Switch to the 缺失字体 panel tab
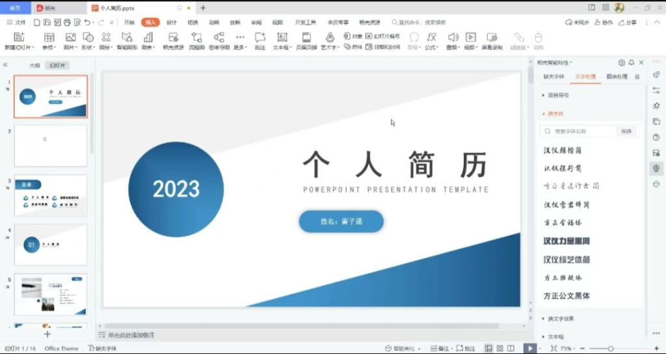The height and width of the screenshot is (354, 666). pos(553,77)
